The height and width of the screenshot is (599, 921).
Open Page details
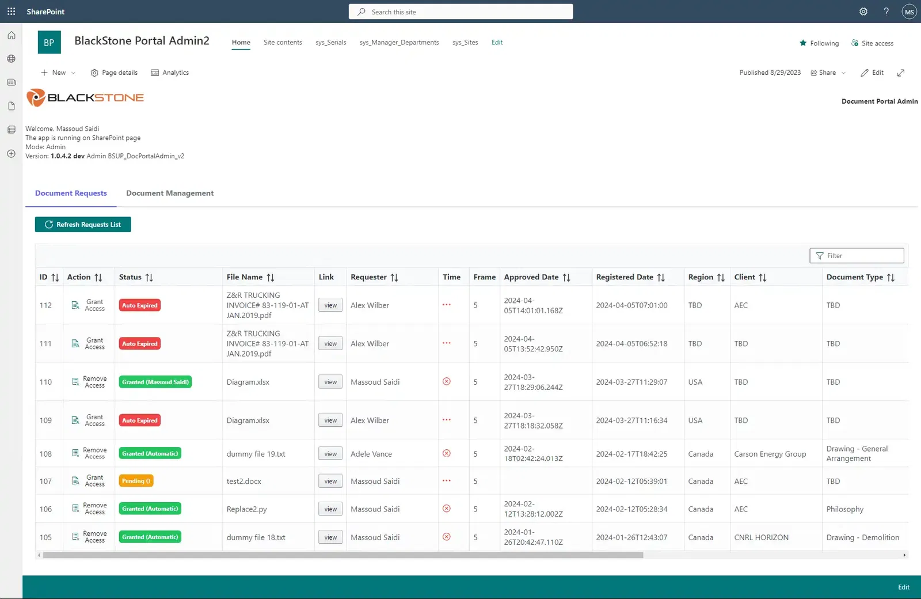pyautogui.click(x=114, y=73)
